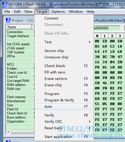Choose Fill with zero
This screenshot has height=142, width=125.
64,72
